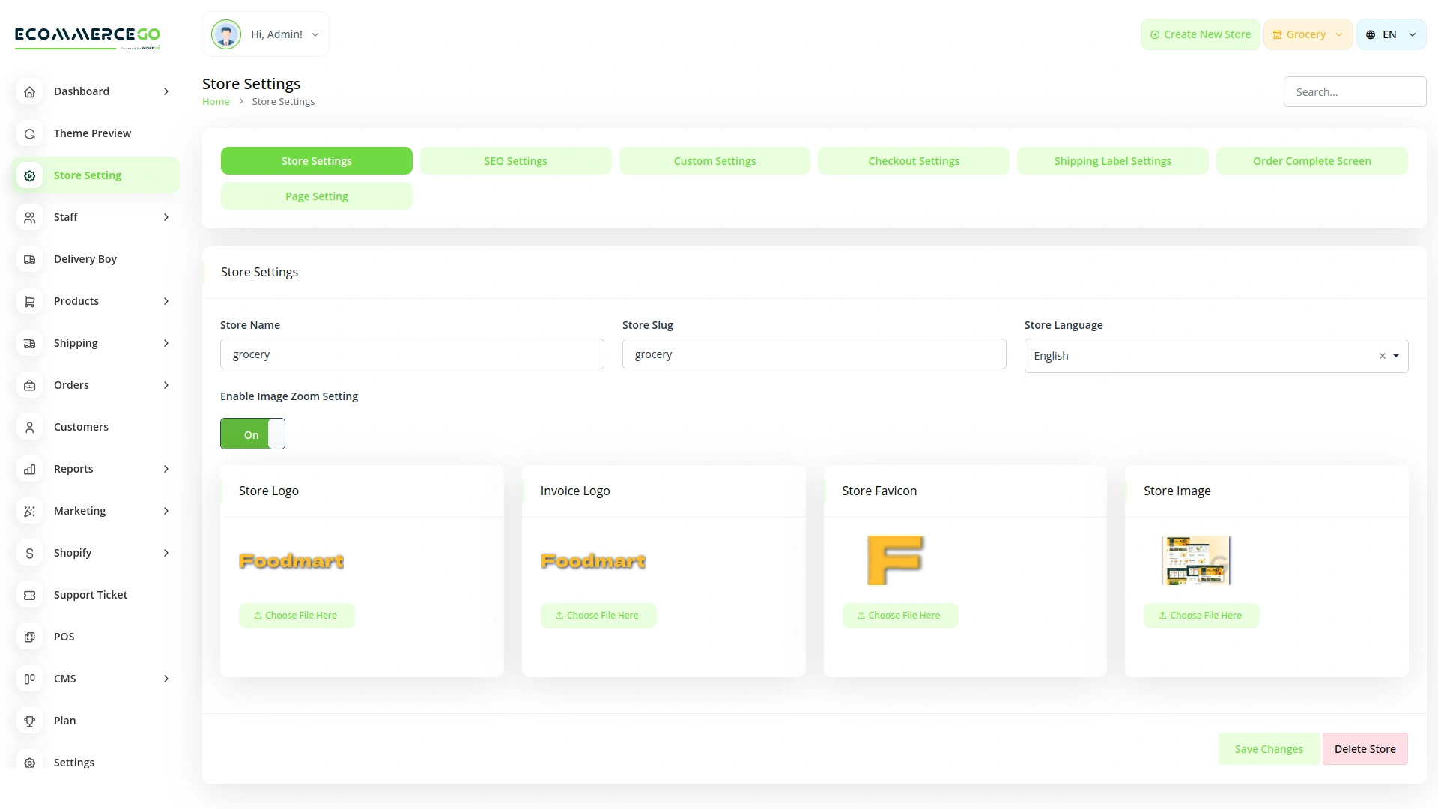Expand the Products sidebar submenu
The width and height of the screenshot is (1438, 809).
click(166, 301)
